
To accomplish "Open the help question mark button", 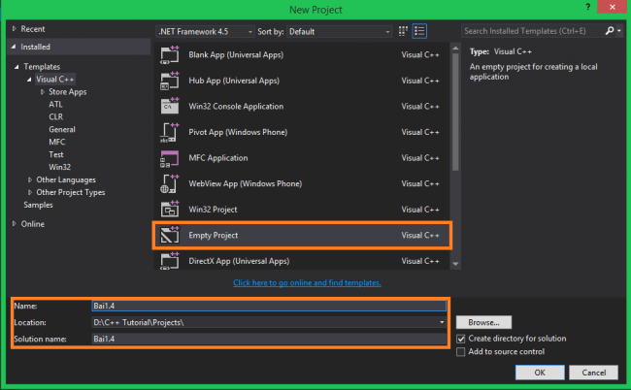I will pos(588,7).
